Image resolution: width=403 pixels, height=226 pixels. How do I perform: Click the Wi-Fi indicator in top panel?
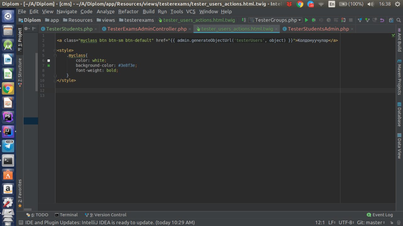click(x=321, y=4)
